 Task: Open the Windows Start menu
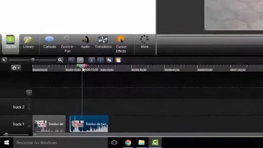7,143
